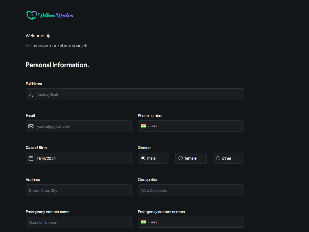Viewport: 309px width, 232px height.
Task: Click the envelope icon in Email field
Action: pyautogui.click(x=31, y=126)
